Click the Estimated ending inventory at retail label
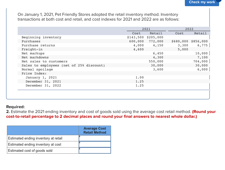The image size is (225, 170). [x=35, y=138]
